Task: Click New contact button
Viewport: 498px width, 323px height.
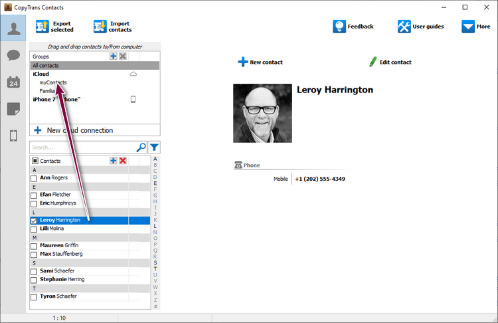Action: click(x=260, y=62)
